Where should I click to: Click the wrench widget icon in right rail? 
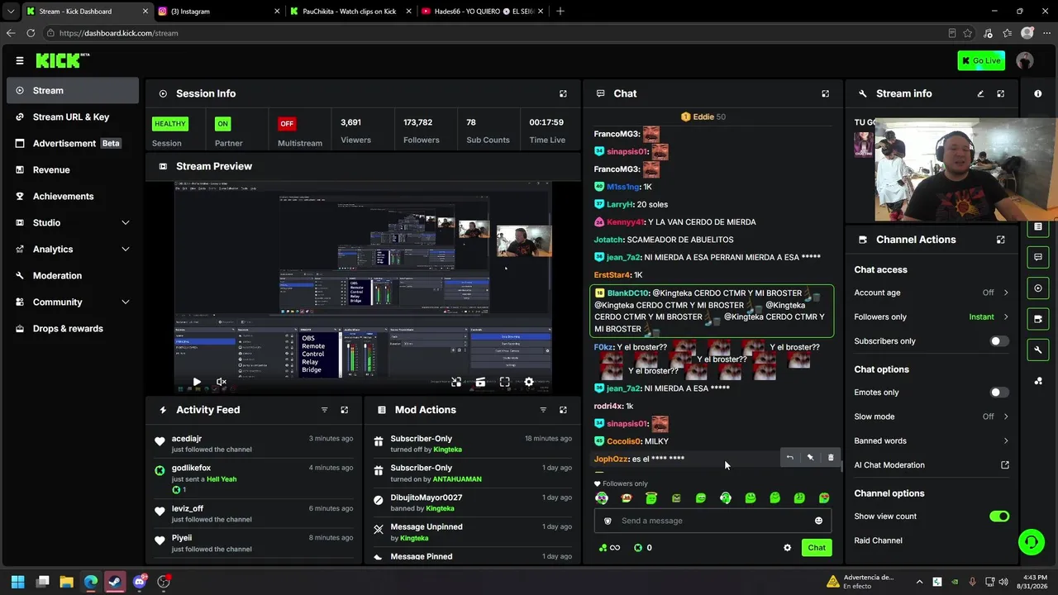[1038, 350]
